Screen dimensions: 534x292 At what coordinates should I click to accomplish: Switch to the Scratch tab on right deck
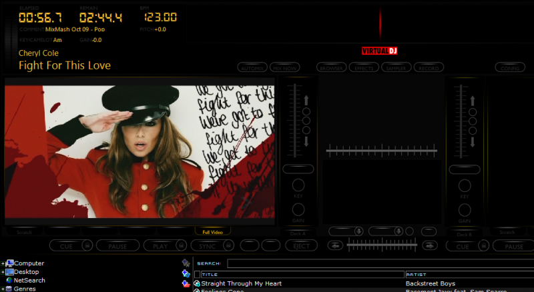click(x=507, y=232)
